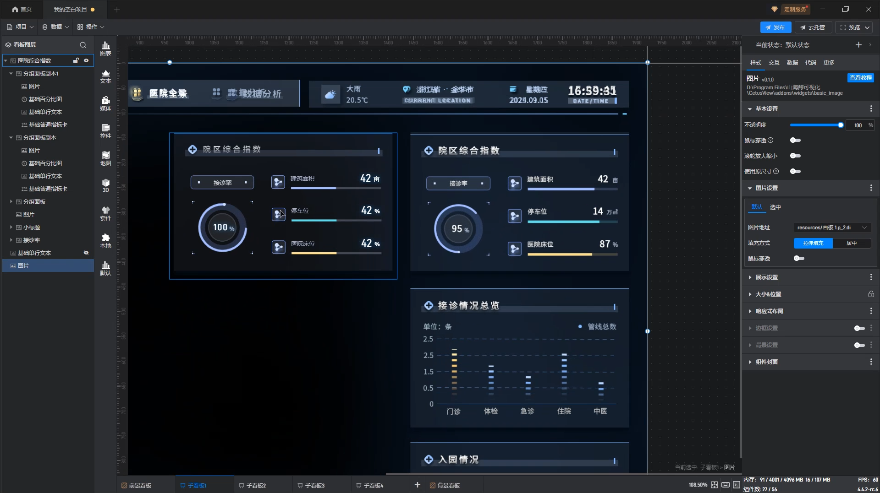The image size is (880, 493).
Task: Expand the 接诊率 tree group
Action: coord(11,240)
